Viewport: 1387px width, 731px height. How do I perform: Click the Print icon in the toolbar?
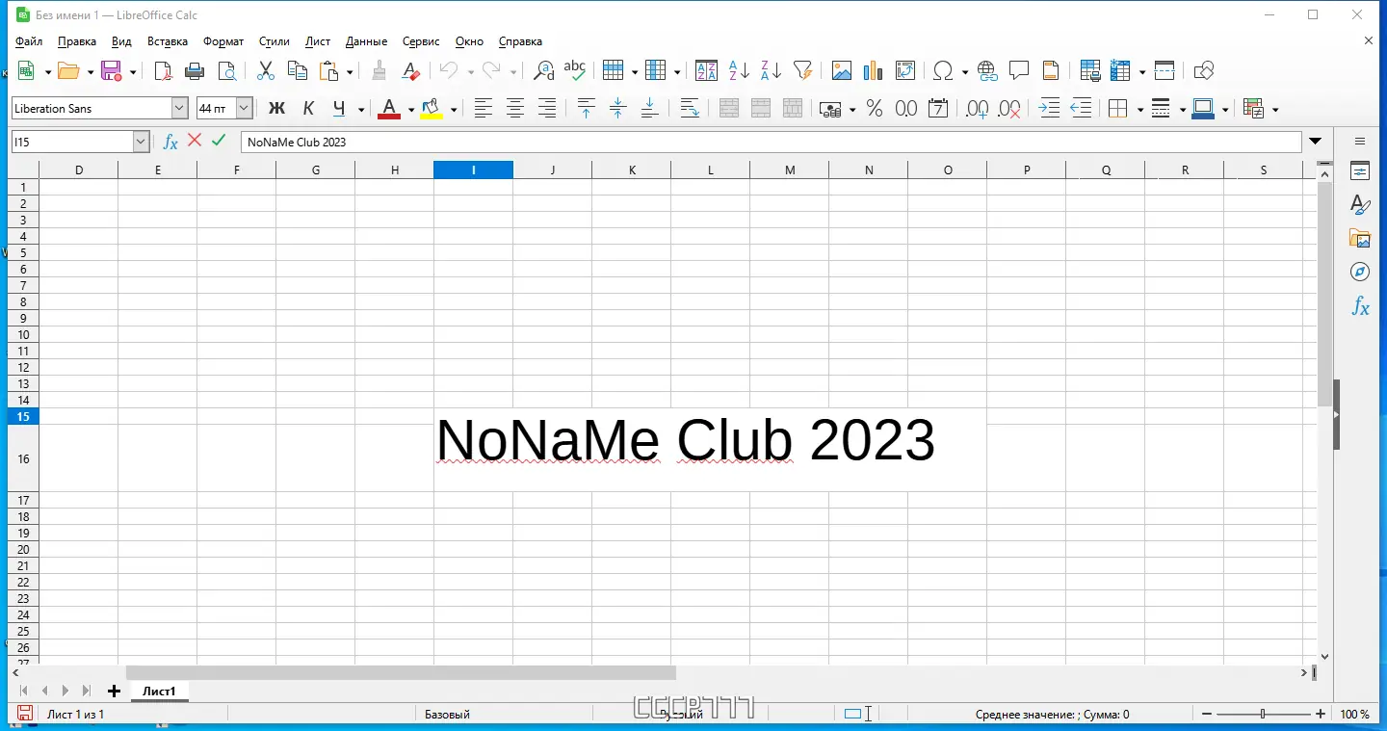coord(195,70)
